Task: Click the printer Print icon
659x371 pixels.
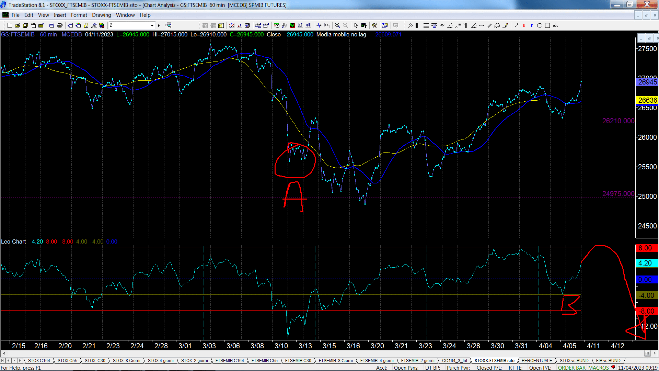Action: tap(60, 25)
